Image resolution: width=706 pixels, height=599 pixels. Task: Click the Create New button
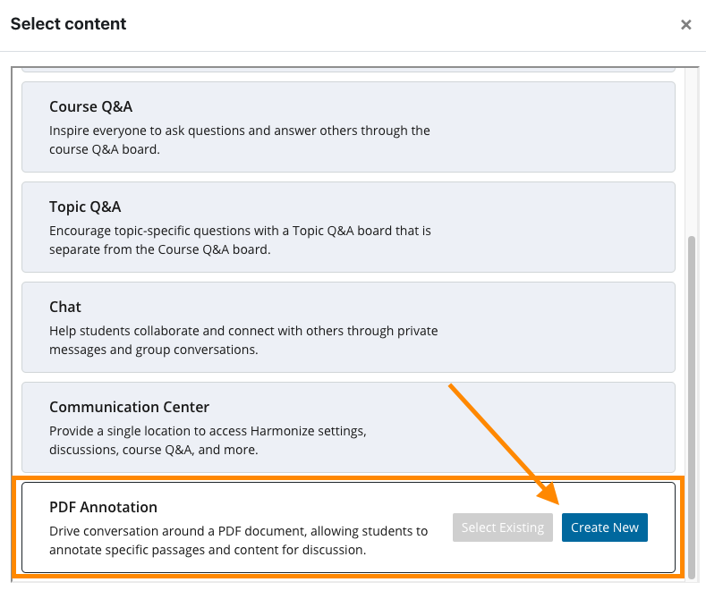(604, 527)
